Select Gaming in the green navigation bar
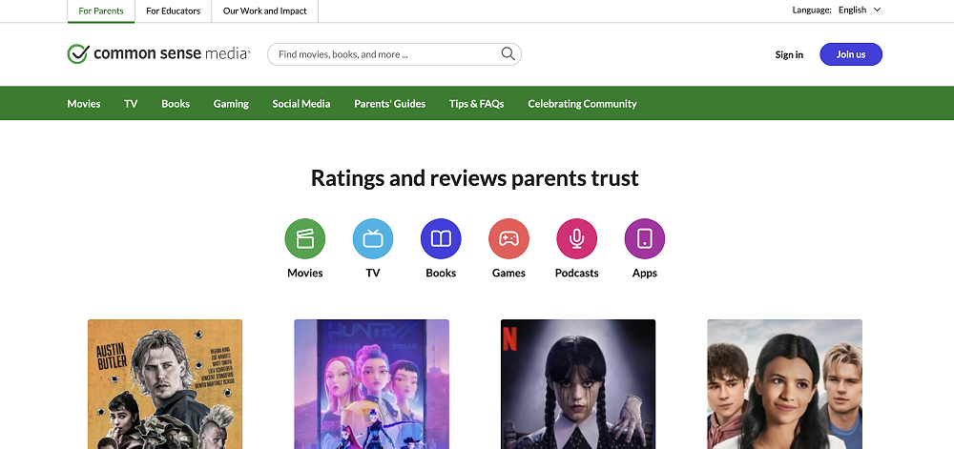Image resolution: width=954 pixels, height=449 pixels. click(231, 104)
